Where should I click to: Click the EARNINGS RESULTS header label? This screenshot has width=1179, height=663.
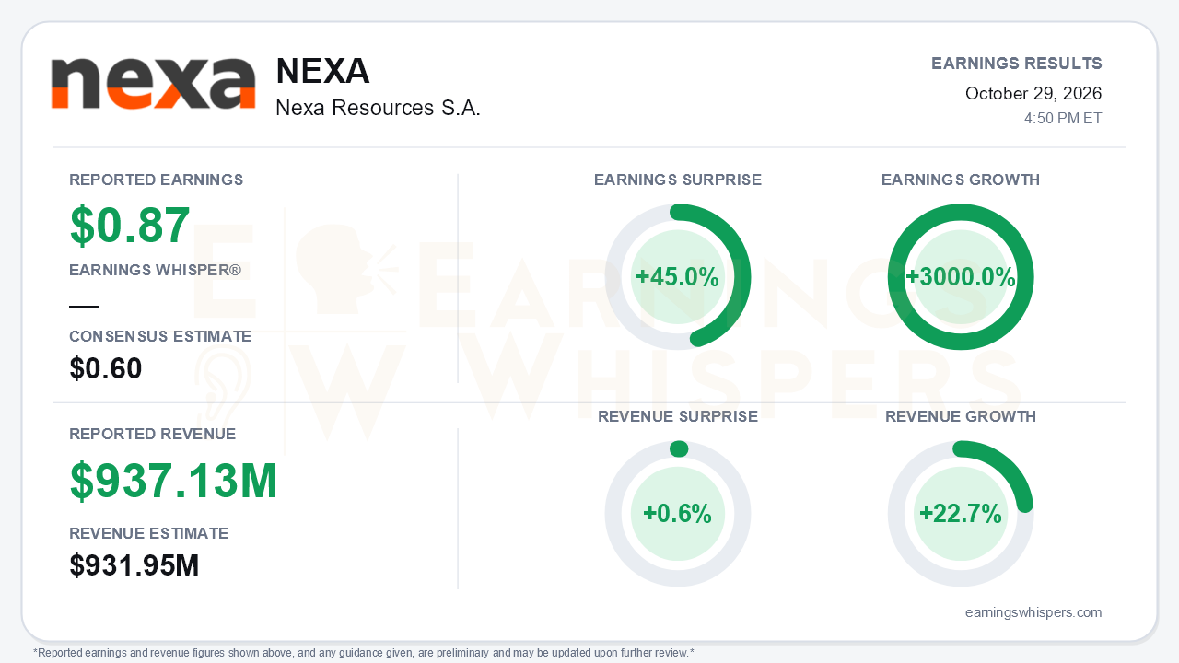click(1017, 64)
